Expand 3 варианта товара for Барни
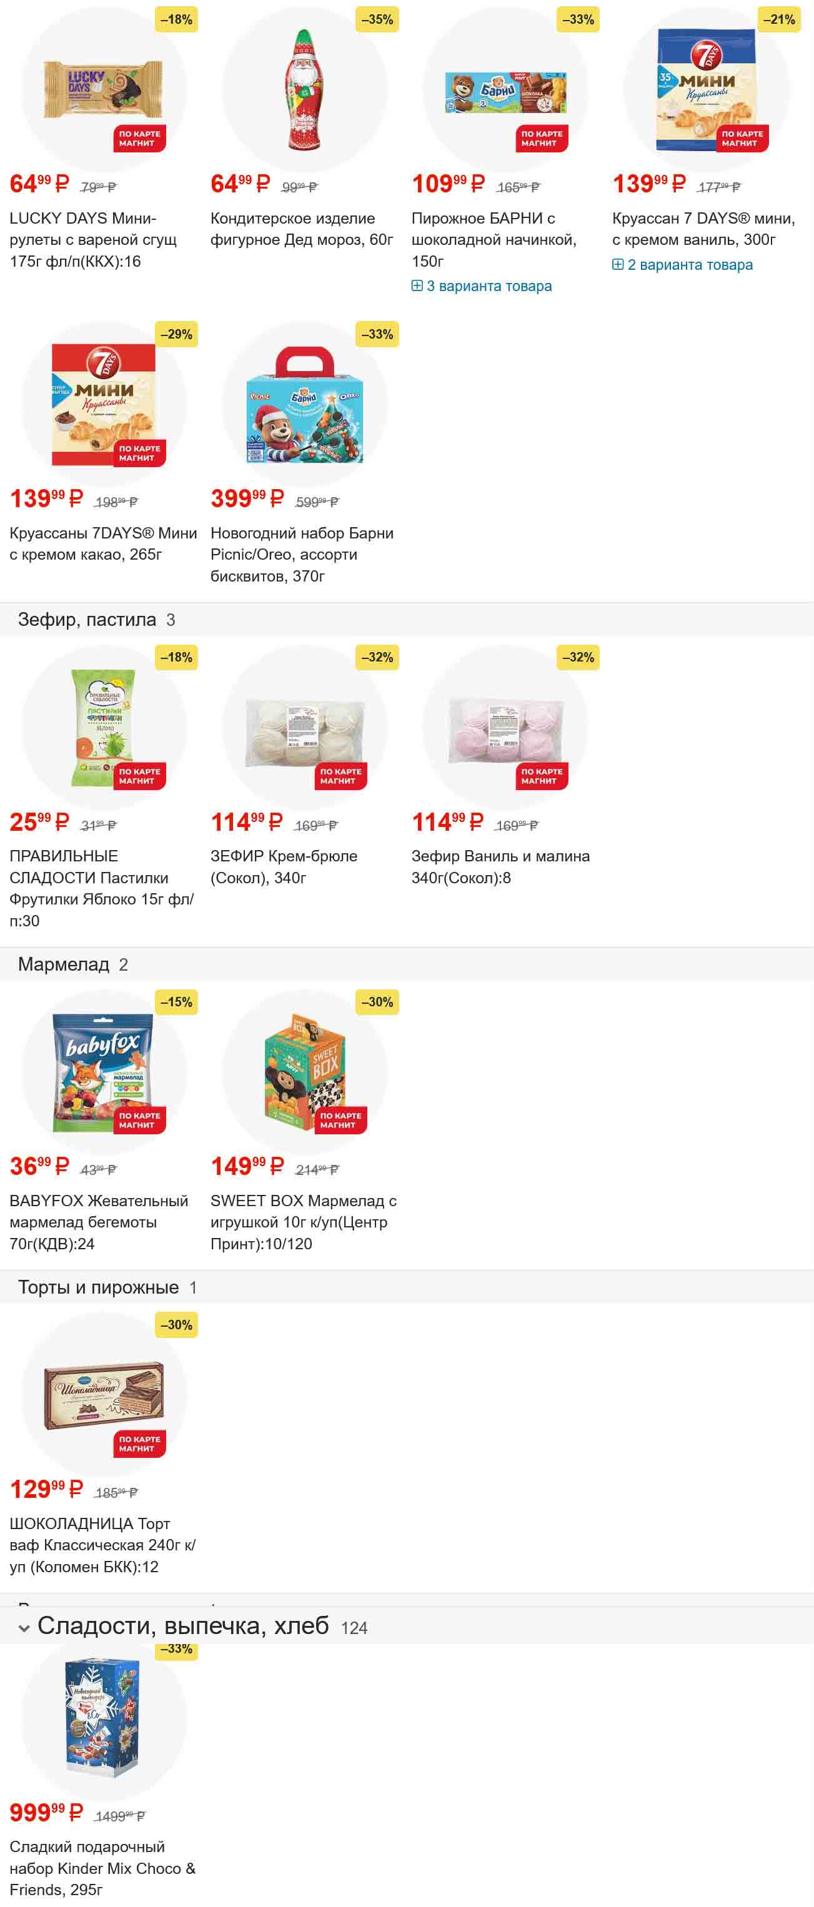 (482, 285)
